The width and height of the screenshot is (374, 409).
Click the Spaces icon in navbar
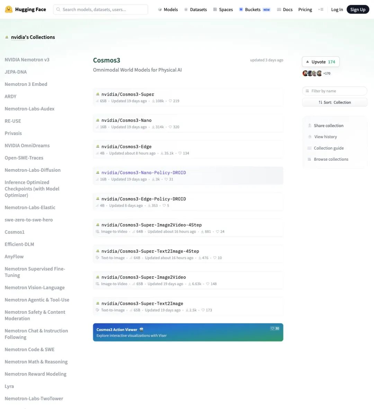pyautogui.click(x=215, y=9)
